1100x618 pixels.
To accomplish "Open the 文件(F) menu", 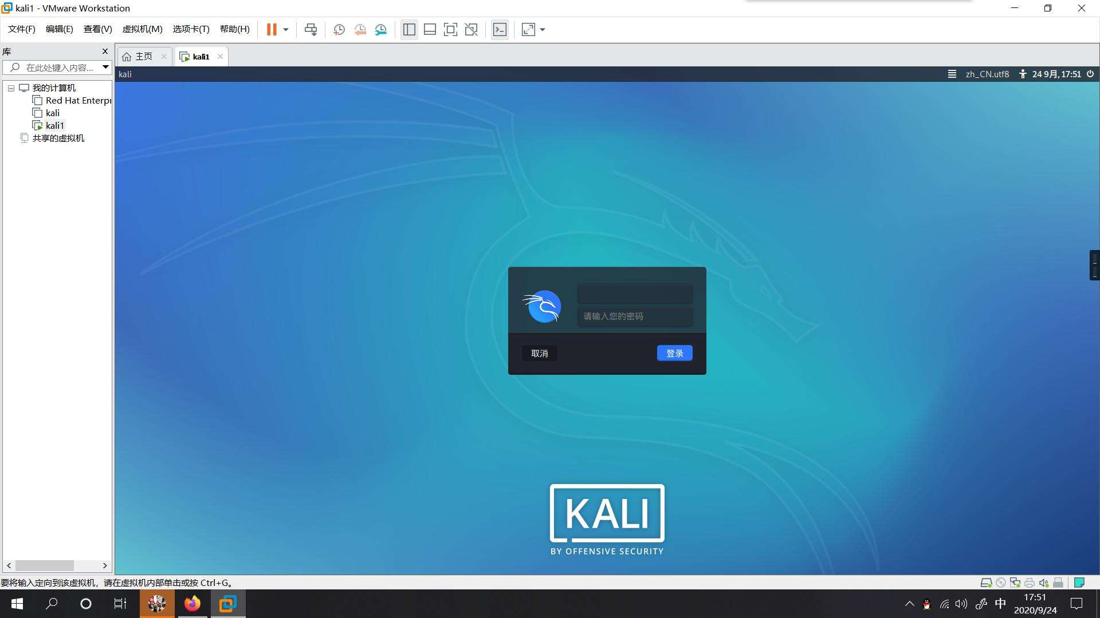I will [x=22, y=29].
